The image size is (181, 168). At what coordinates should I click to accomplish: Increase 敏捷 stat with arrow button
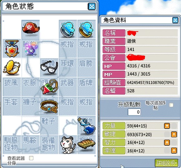point(174,134)
